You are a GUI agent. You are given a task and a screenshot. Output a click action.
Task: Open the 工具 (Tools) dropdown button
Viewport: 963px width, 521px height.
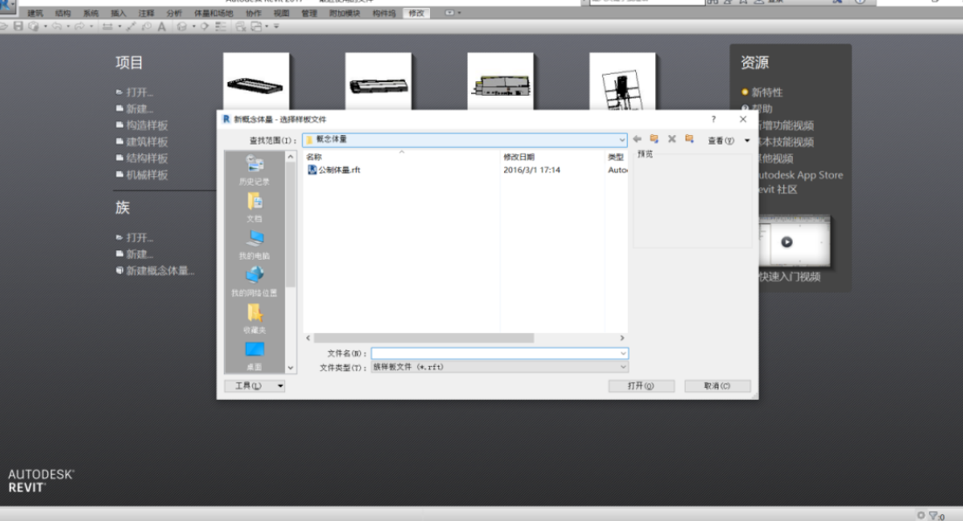[x=255, y=386]
